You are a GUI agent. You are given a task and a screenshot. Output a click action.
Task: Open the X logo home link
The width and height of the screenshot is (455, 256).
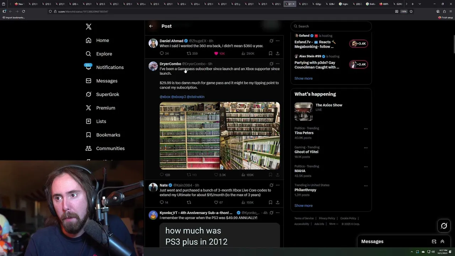pyautogui.click(x=89, y=27)
